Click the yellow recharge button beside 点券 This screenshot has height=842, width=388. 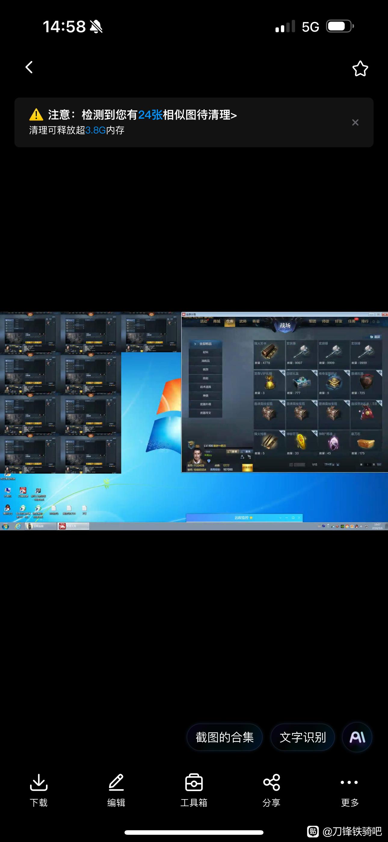(x=247, y=468)
